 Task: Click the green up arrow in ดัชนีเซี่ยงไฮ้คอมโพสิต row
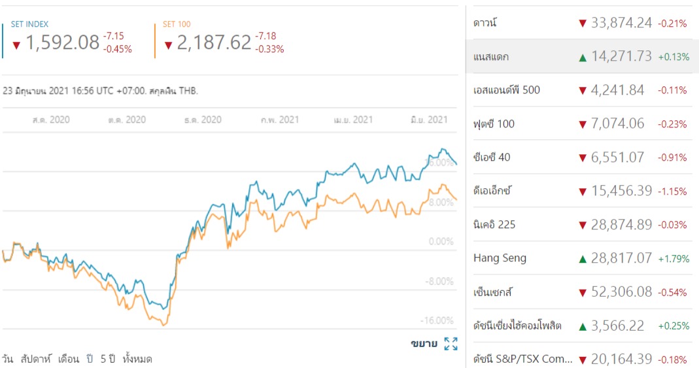(x=582, y=326)
